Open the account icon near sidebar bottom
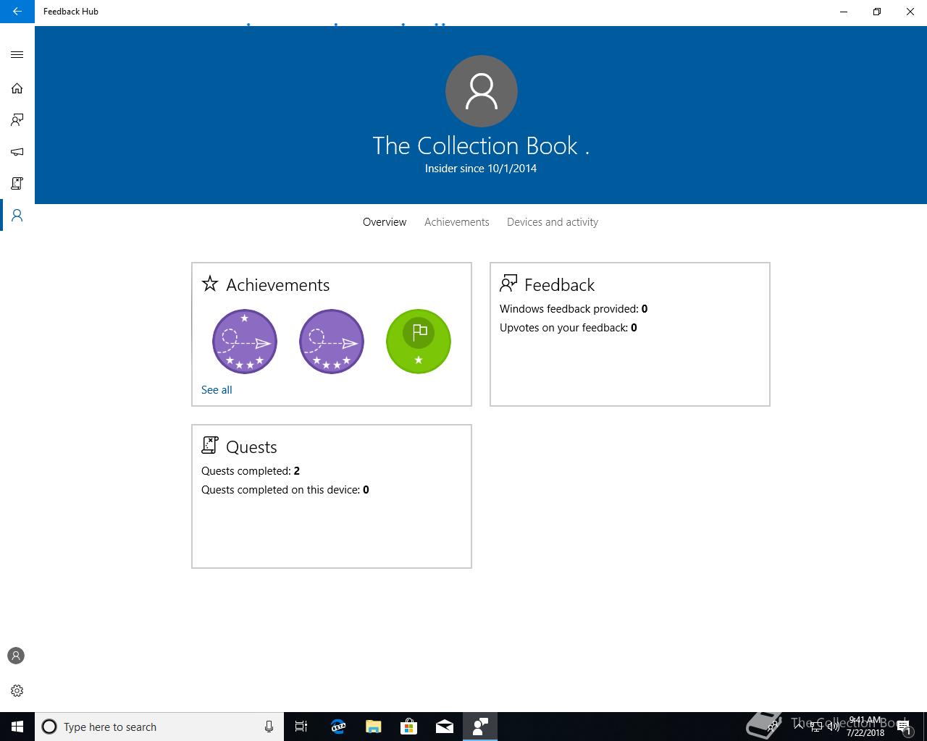 point(16,656)
